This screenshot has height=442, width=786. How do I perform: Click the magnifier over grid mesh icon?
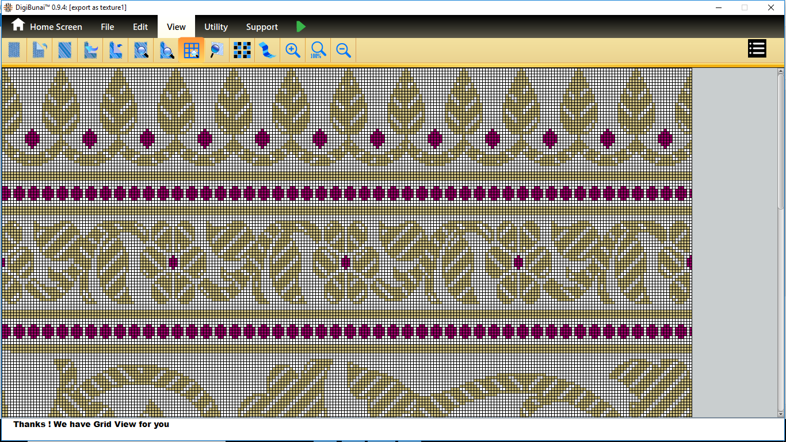pos(216,51)
